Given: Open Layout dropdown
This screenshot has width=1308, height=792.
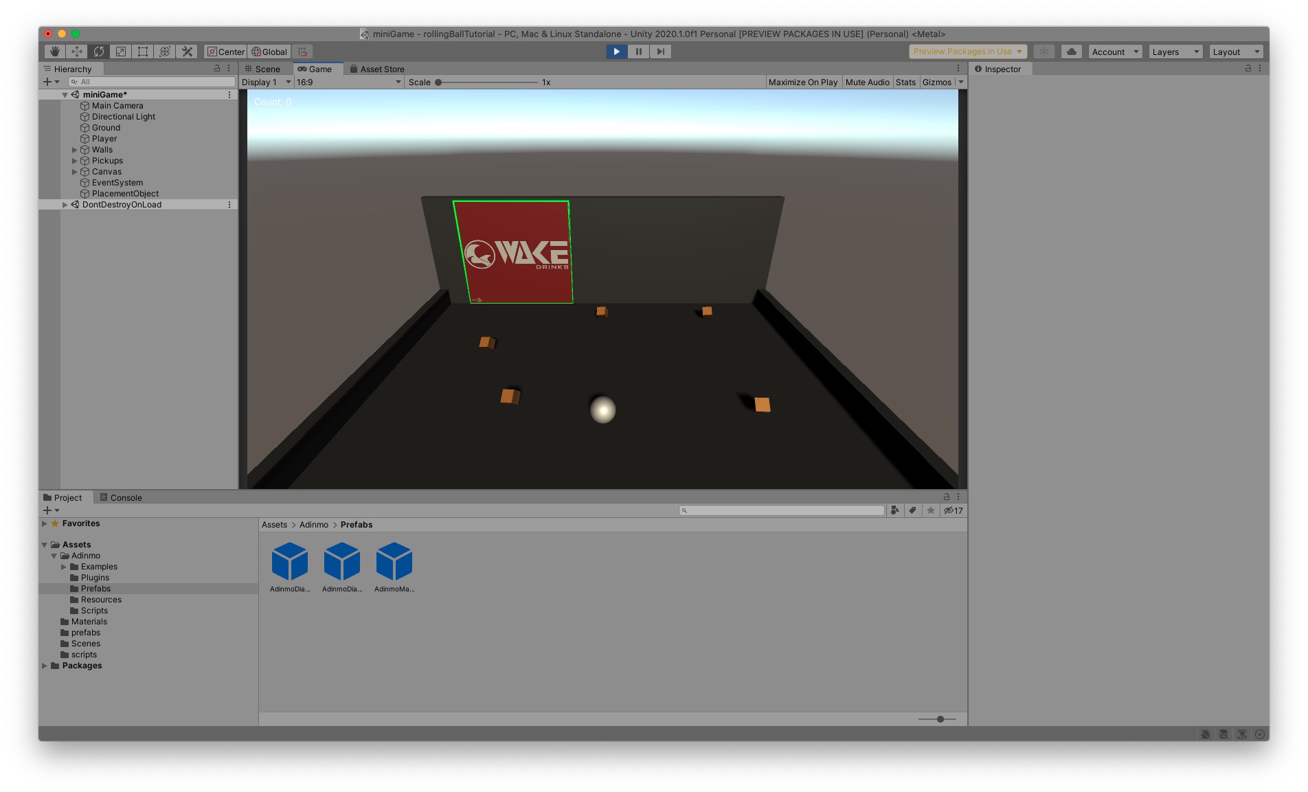Looking at the screenshot, I should tap(1237, 52).
